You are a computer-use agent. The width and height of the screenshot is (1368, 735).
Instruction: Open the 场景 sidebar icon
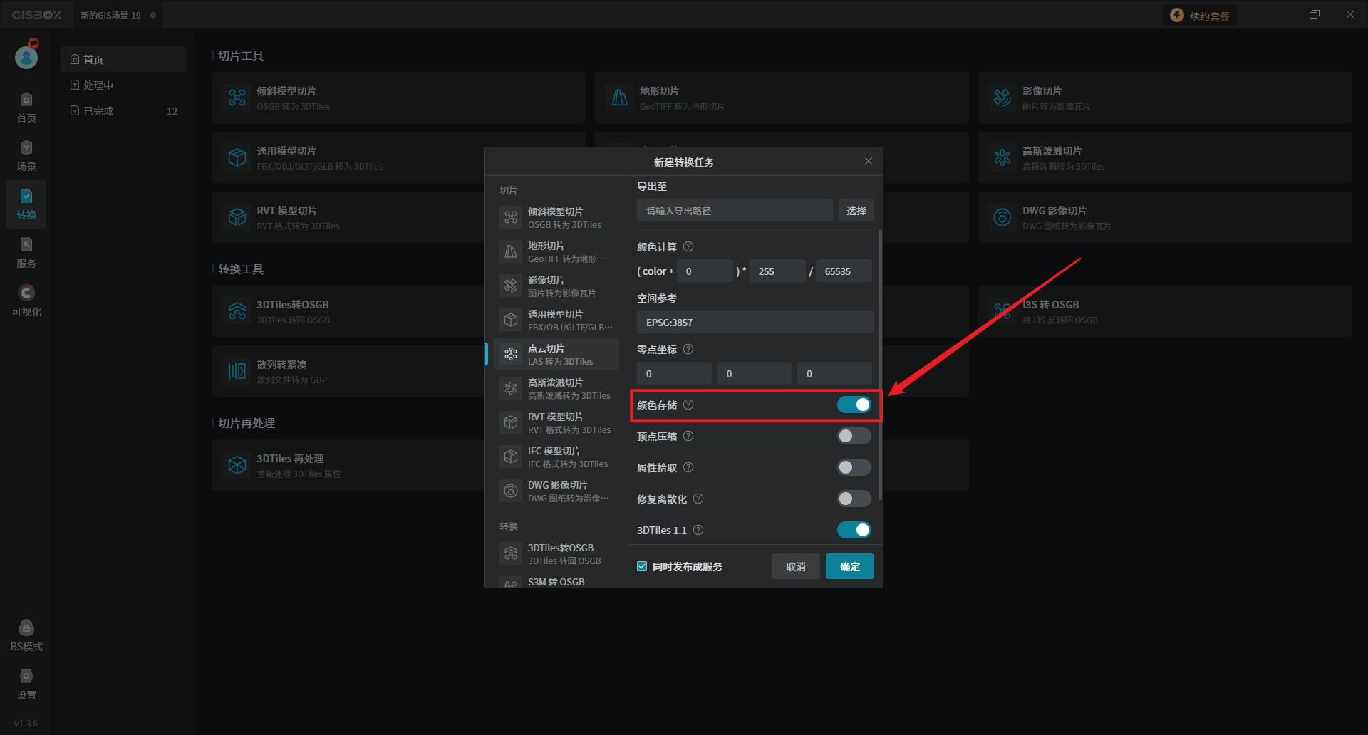(26, 155)
